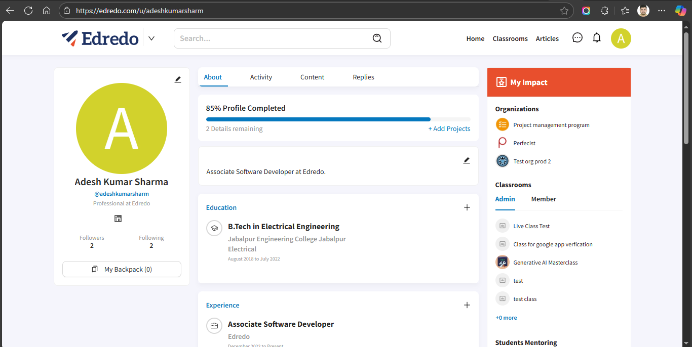692x347 pixels.
Task: Go to Home in the navigation
Action: pos(475,38)
